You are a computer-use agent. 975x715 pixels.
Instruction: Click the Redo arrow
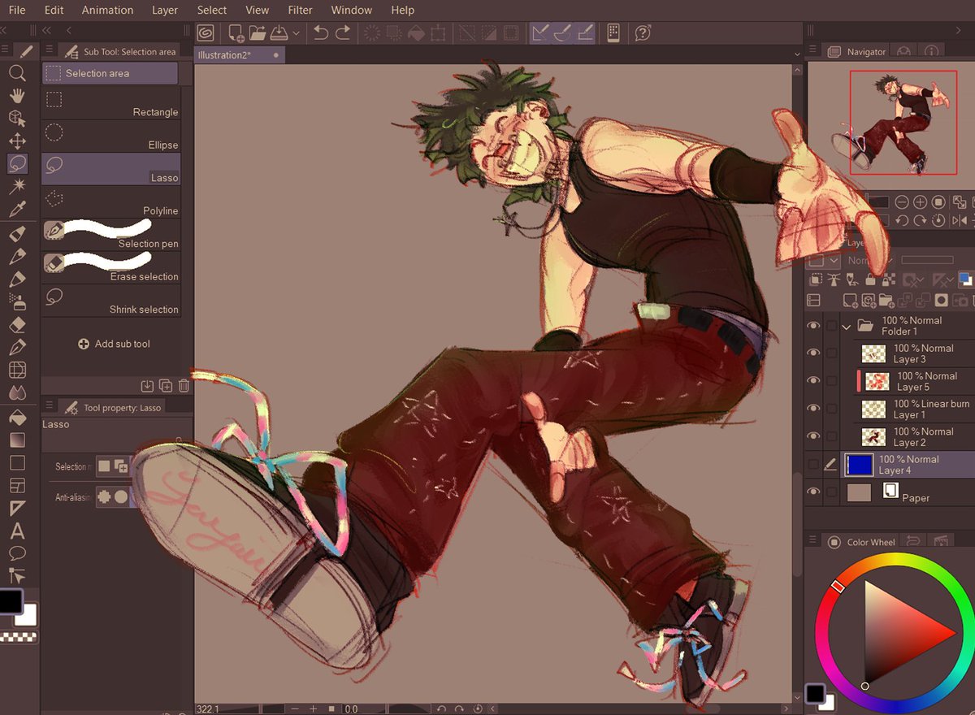[x=343, y=32]
